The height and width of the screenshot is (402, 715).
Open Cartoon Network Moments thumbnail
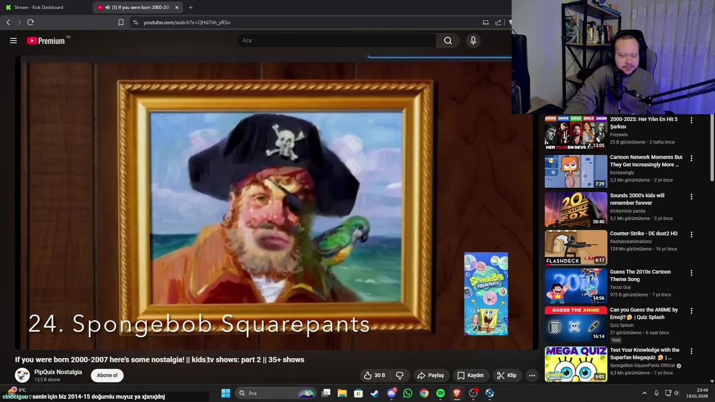click(x=576, y=171)
